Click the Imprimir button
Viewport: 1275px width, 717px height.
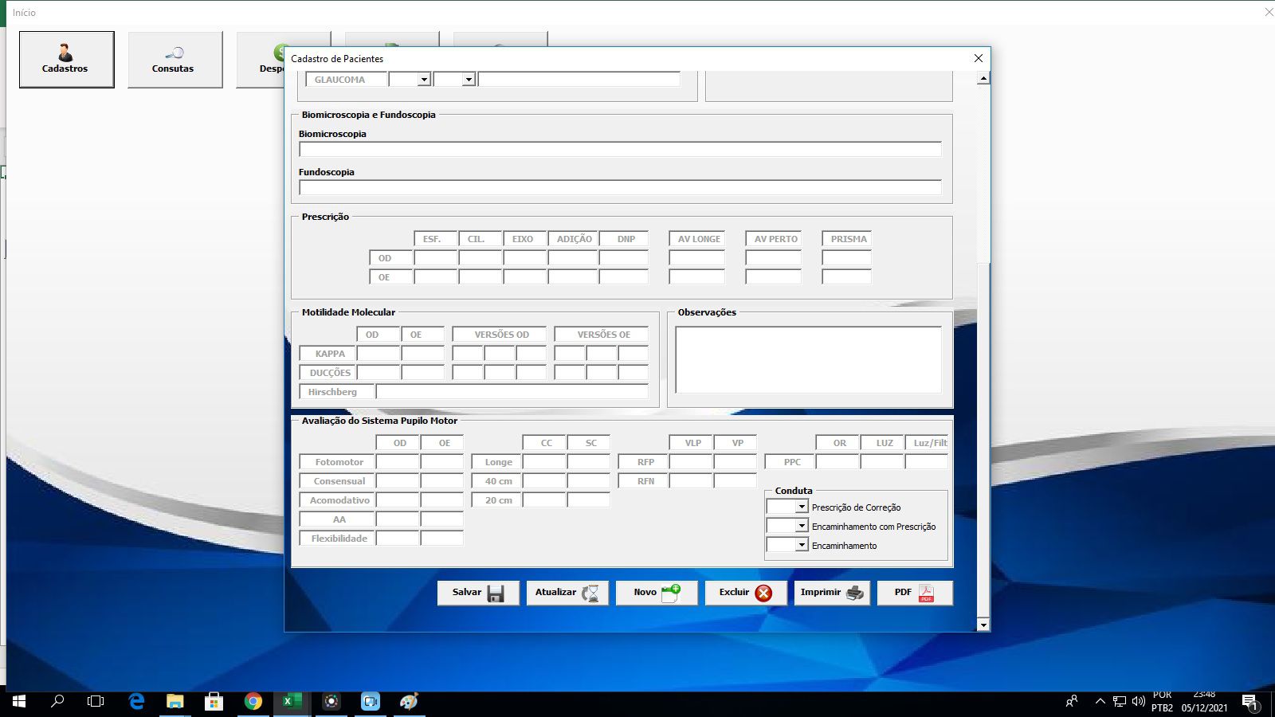tap(832, 593)
